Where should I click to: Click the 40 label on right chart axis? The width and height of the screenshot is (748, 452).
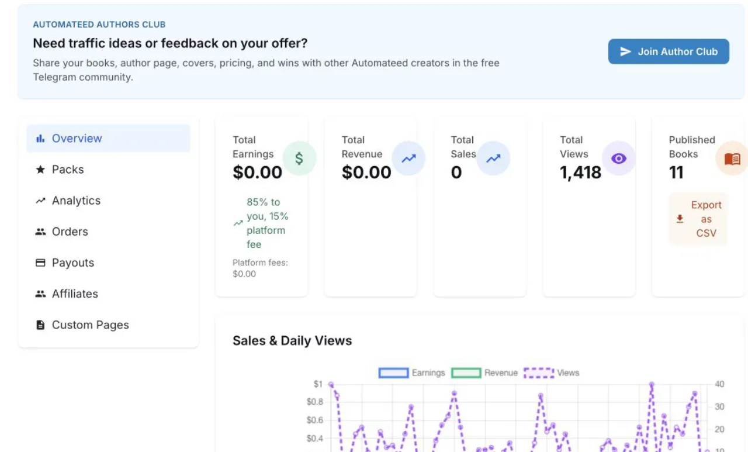719,384
